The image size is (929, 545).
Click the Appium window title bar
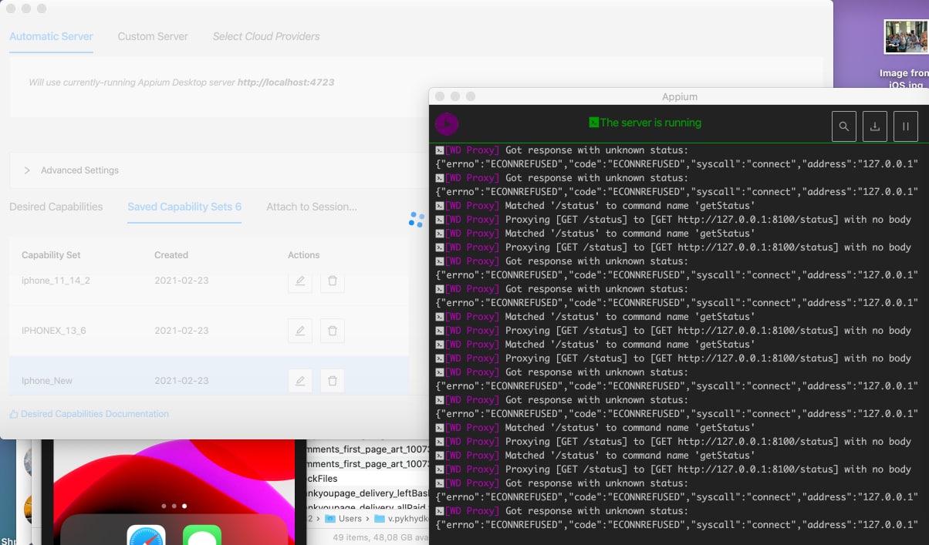pyautogui.click(x=679, y=96)
